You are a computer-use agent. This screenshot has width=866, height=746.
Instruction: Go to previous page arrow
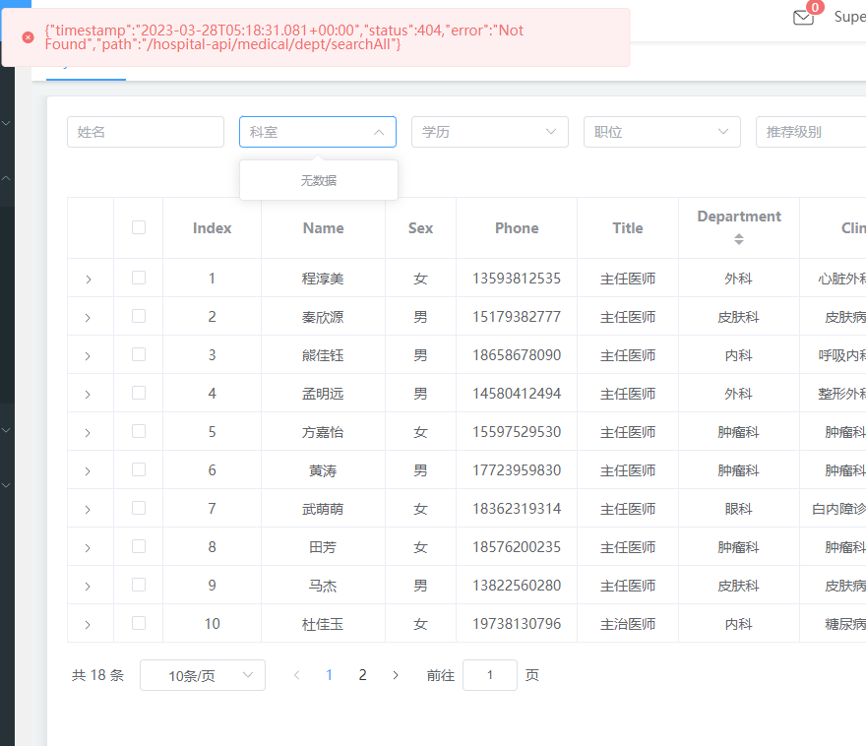[x=296, y=675]
